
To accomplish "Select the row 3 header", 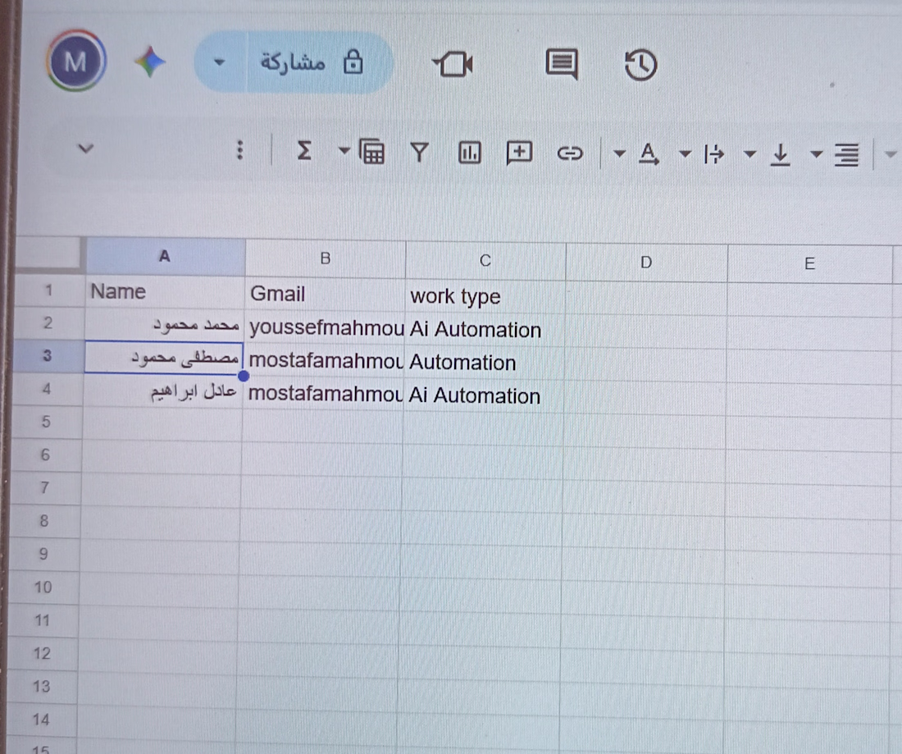I will pos(48,356).
